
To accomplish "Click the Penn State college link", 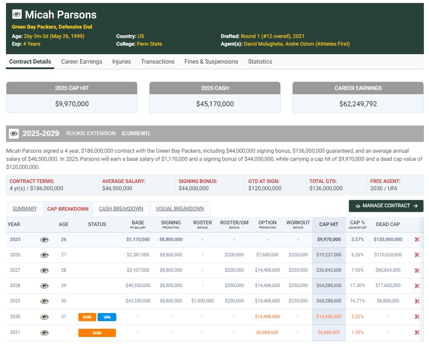I will point(150,44).
